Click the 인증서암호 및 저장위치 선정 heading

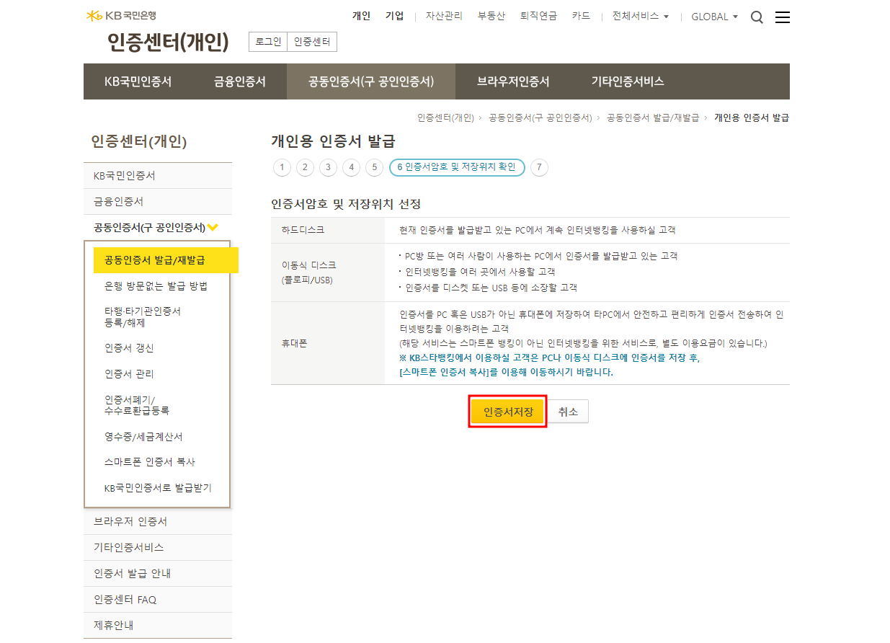point(346,204)
